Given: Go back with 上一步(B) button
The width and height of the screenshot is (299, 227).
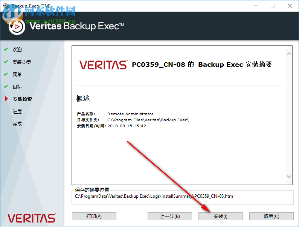Looking at the screenshot, I should (170, 216).
